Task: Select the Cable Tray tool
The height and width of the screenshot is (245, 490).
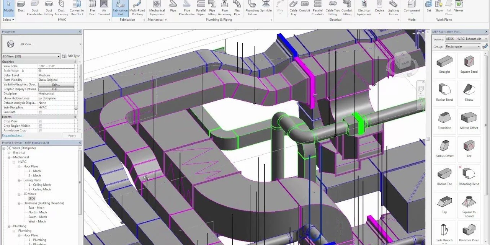Action: pos(294,8)
